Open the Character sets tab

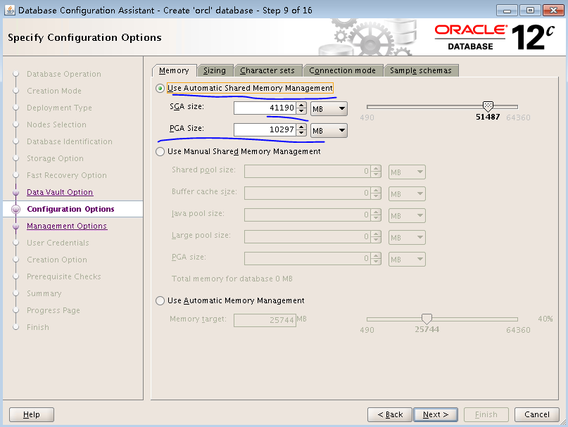click(267, 70)
